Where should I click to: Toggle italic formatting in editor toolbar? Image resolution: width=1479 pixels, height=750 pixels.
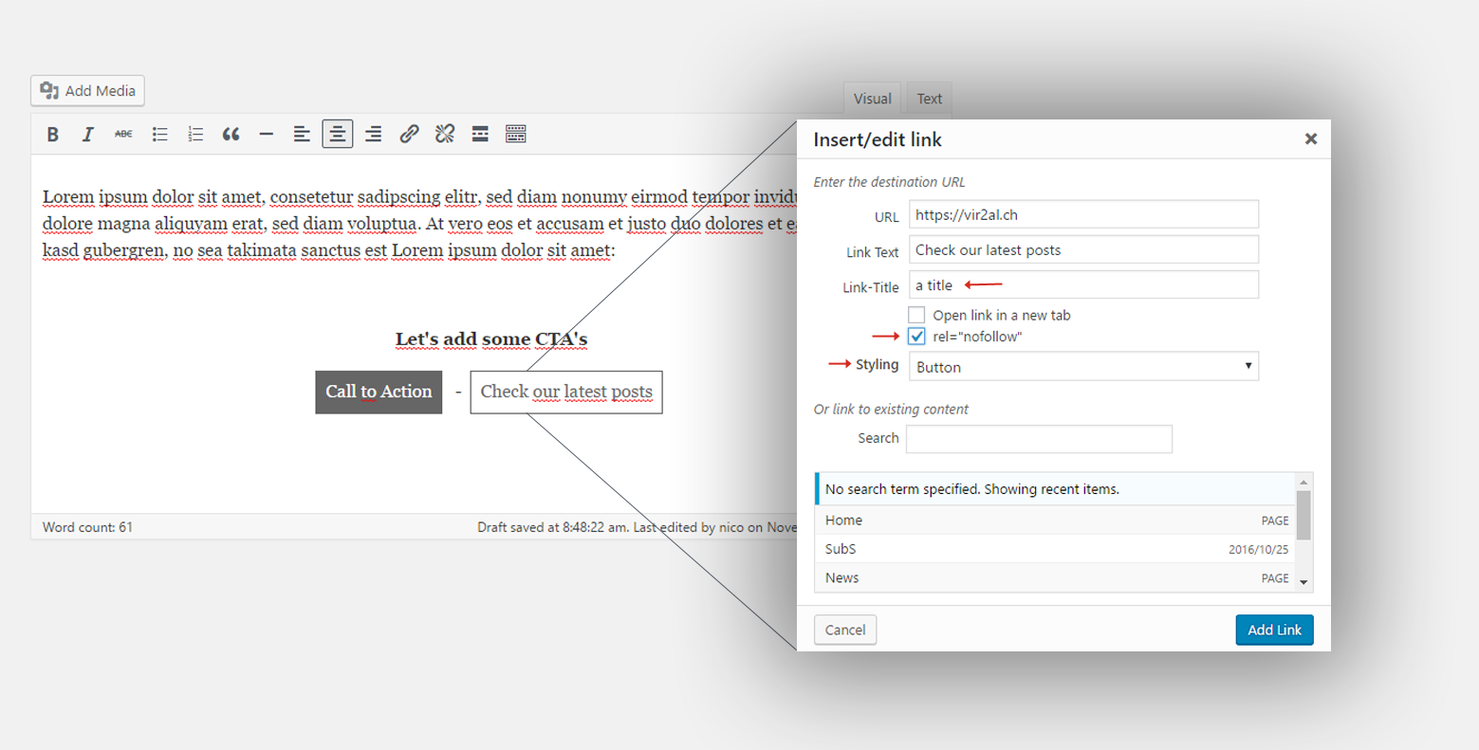click(88, 135)
